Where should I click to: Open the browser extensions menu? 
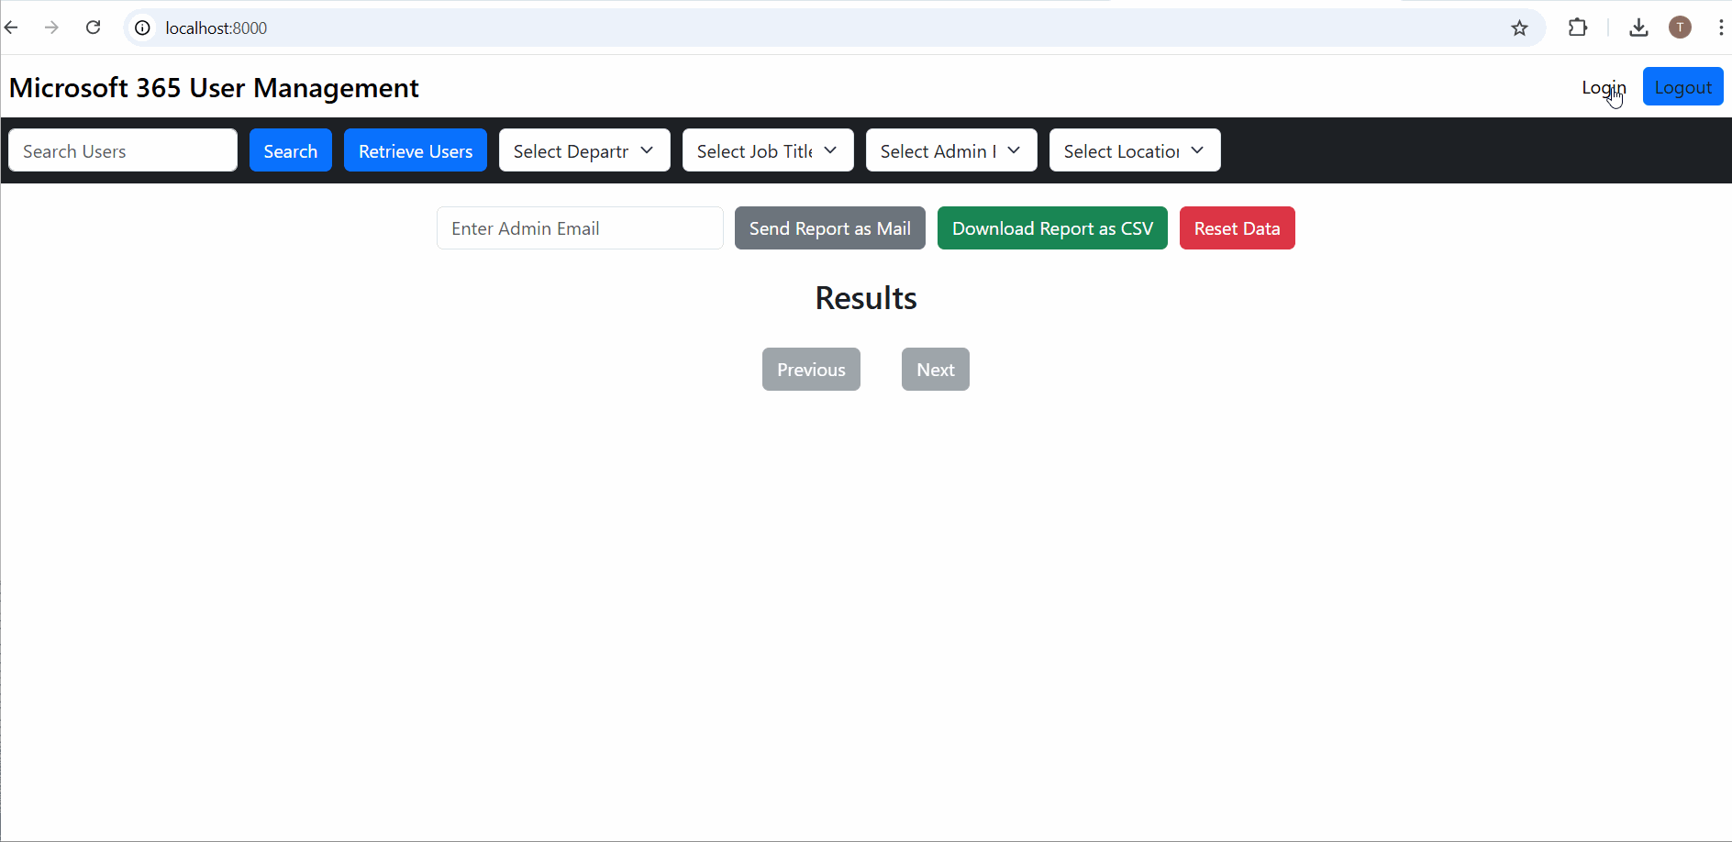pyautogui.click(x=1578, y=28)
